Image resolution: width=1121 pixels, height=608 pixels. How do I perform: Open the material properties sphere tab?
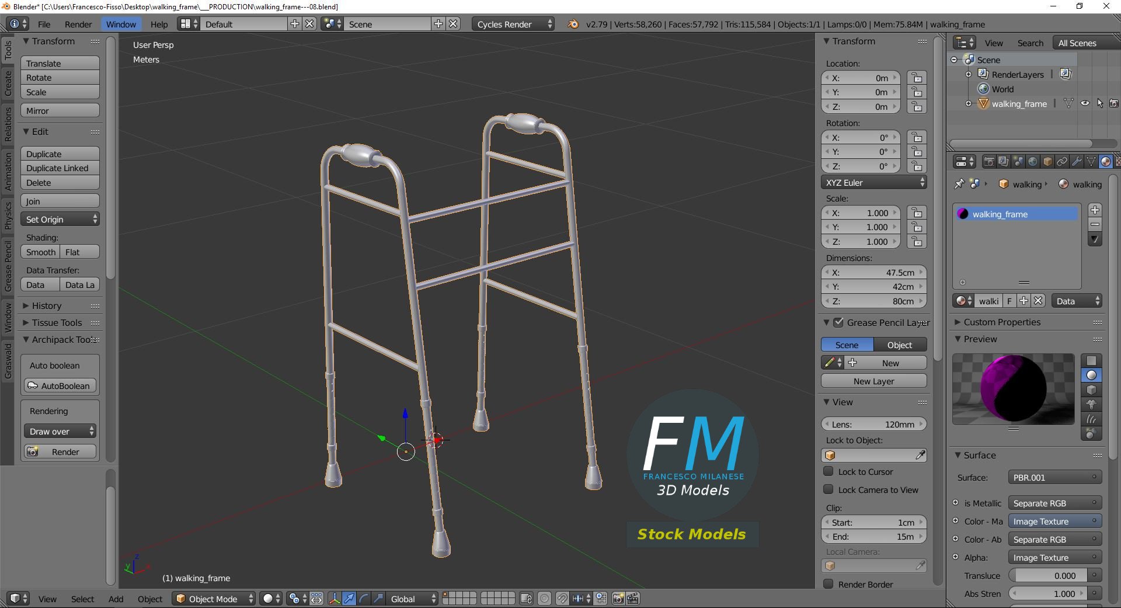1105,162
